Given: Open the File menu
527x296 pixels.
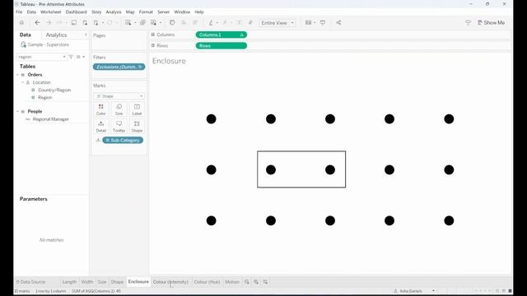Looking at the screenshot, I should [x=19, y=12].
